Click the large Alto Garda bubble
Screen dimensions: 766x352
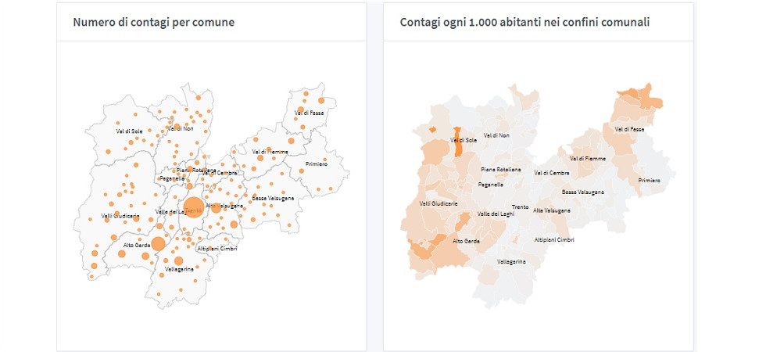[x=158, y=243]
